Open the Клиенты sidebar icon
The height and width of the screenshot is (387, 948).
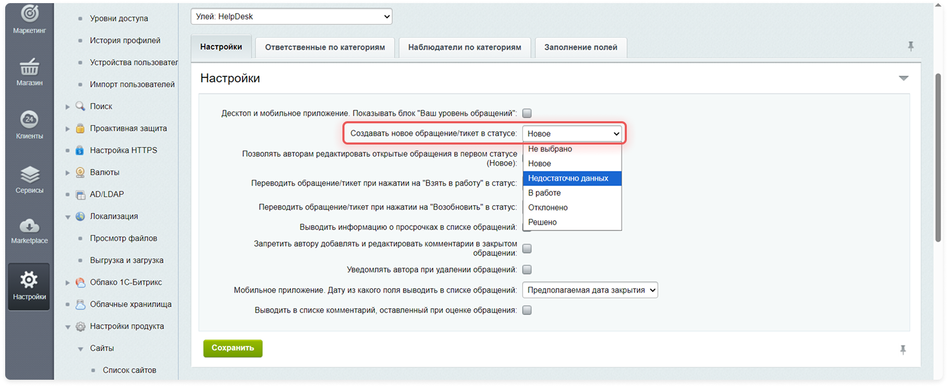(x=30, y=120)
